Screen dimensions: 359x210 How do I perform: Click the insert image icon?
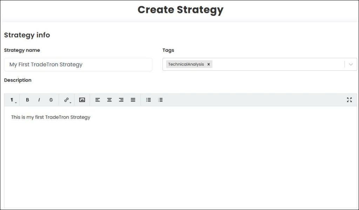tap(82, 100)
